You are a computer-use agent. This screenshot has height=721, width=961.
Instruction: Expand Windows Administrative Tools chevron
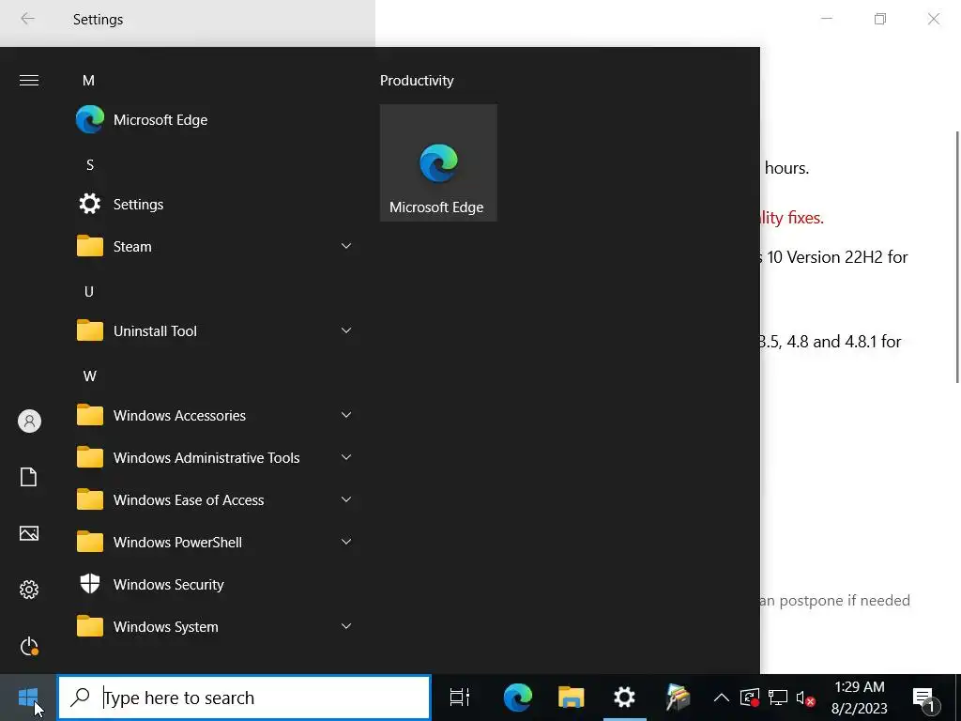tap(346, 457)
